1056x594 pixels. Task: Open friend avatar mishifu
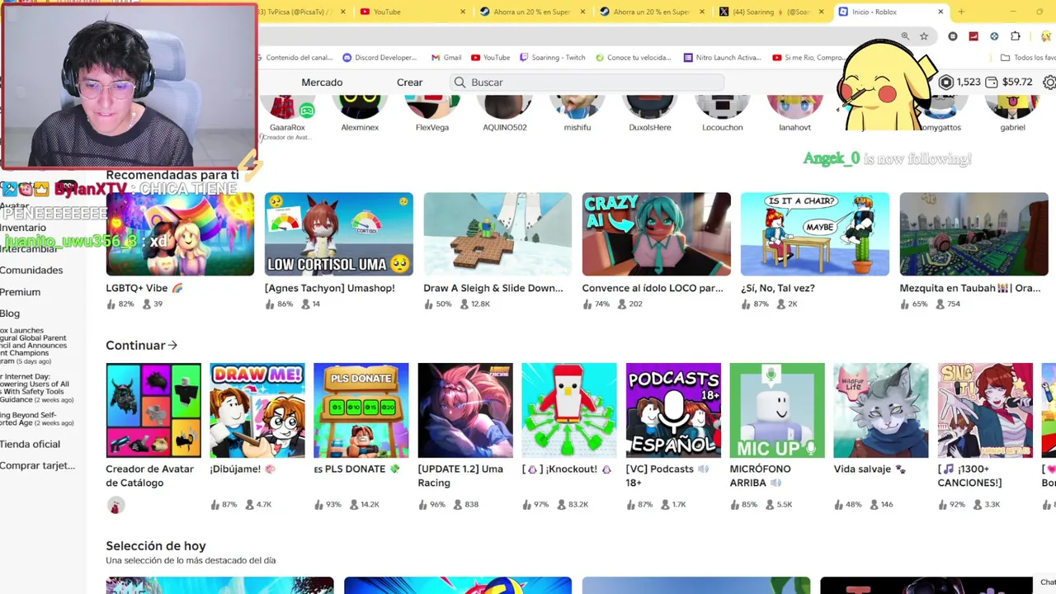(577, 107)
